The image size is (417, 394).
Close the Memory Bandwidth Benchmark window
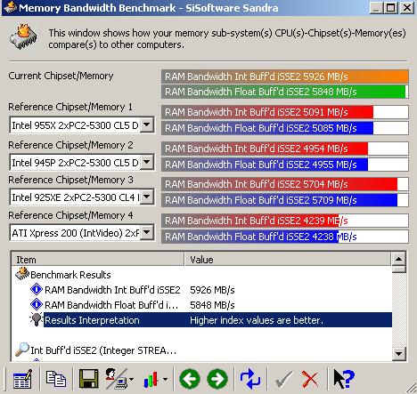point(407,7)
